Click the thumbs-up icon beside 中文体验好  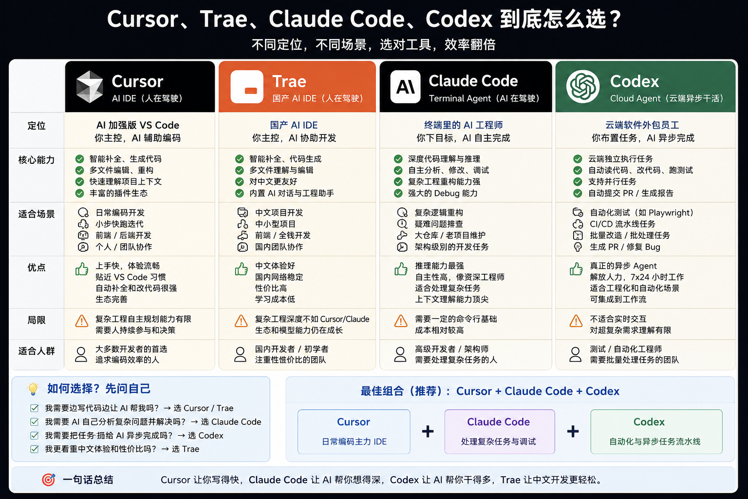[x=242, y=269]
